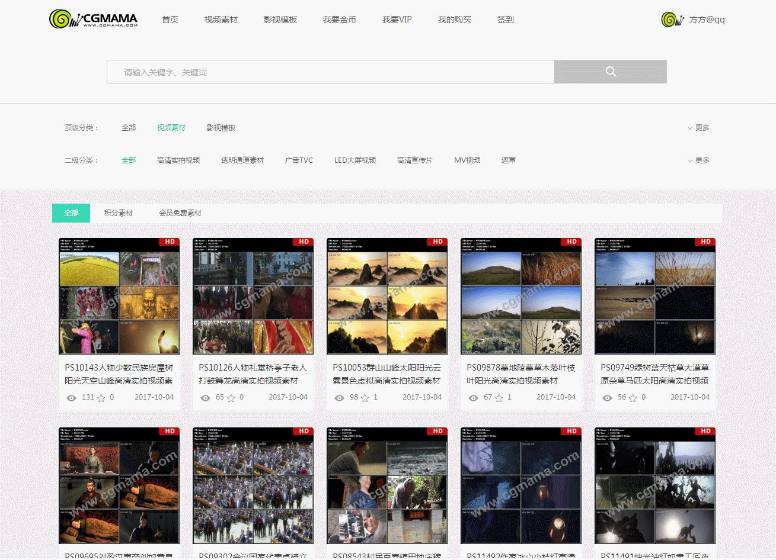Screen dimensions: 776x560
Task: Toggle the favorite star on PS10126 card
Action: [232, 397]
